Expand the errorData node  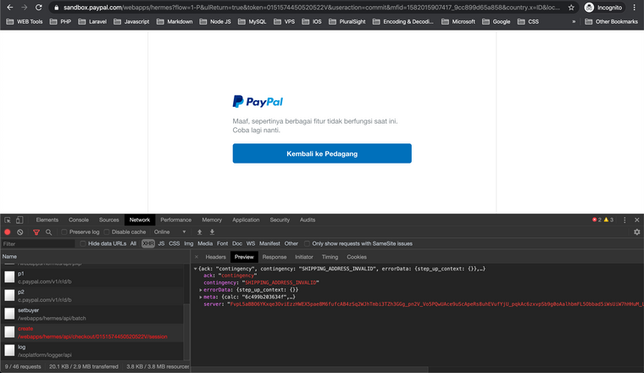pos(201,290)
